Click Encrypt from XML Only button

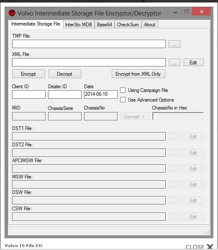tap(138, 74)
